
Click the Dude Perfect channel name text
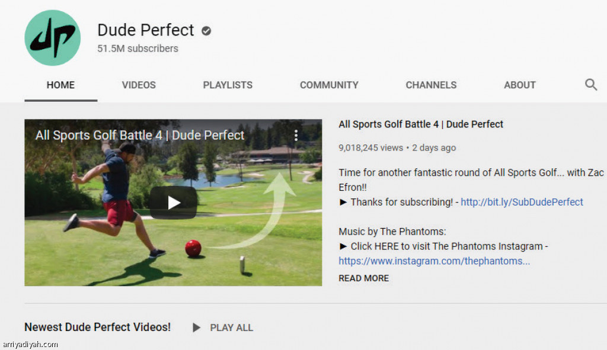click(146, 30)
